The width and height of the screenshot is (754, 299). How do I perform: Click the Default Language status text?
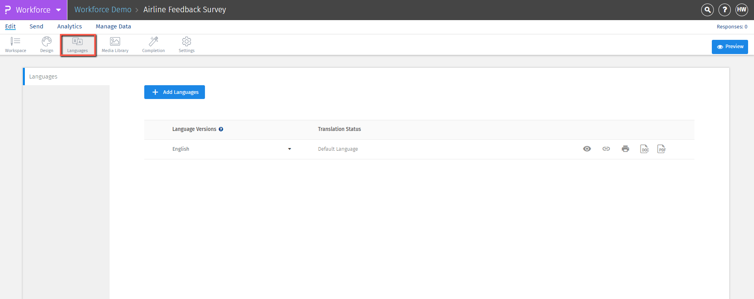pyautogui.click(x=338, y=149)
